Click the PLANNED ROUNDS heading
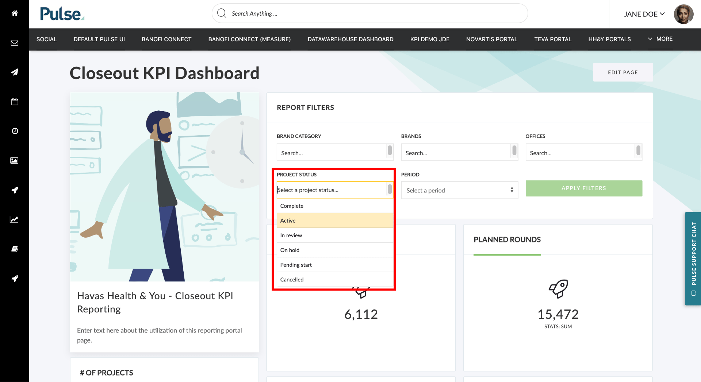The width and height of the screenshot is (701, 382). tap(507, 239)
